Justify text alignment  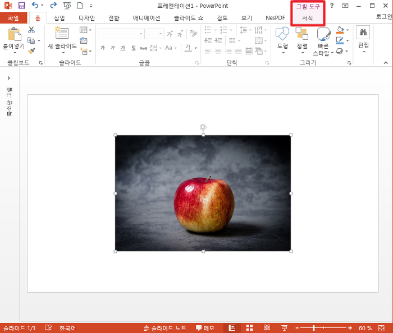[239, 51]
